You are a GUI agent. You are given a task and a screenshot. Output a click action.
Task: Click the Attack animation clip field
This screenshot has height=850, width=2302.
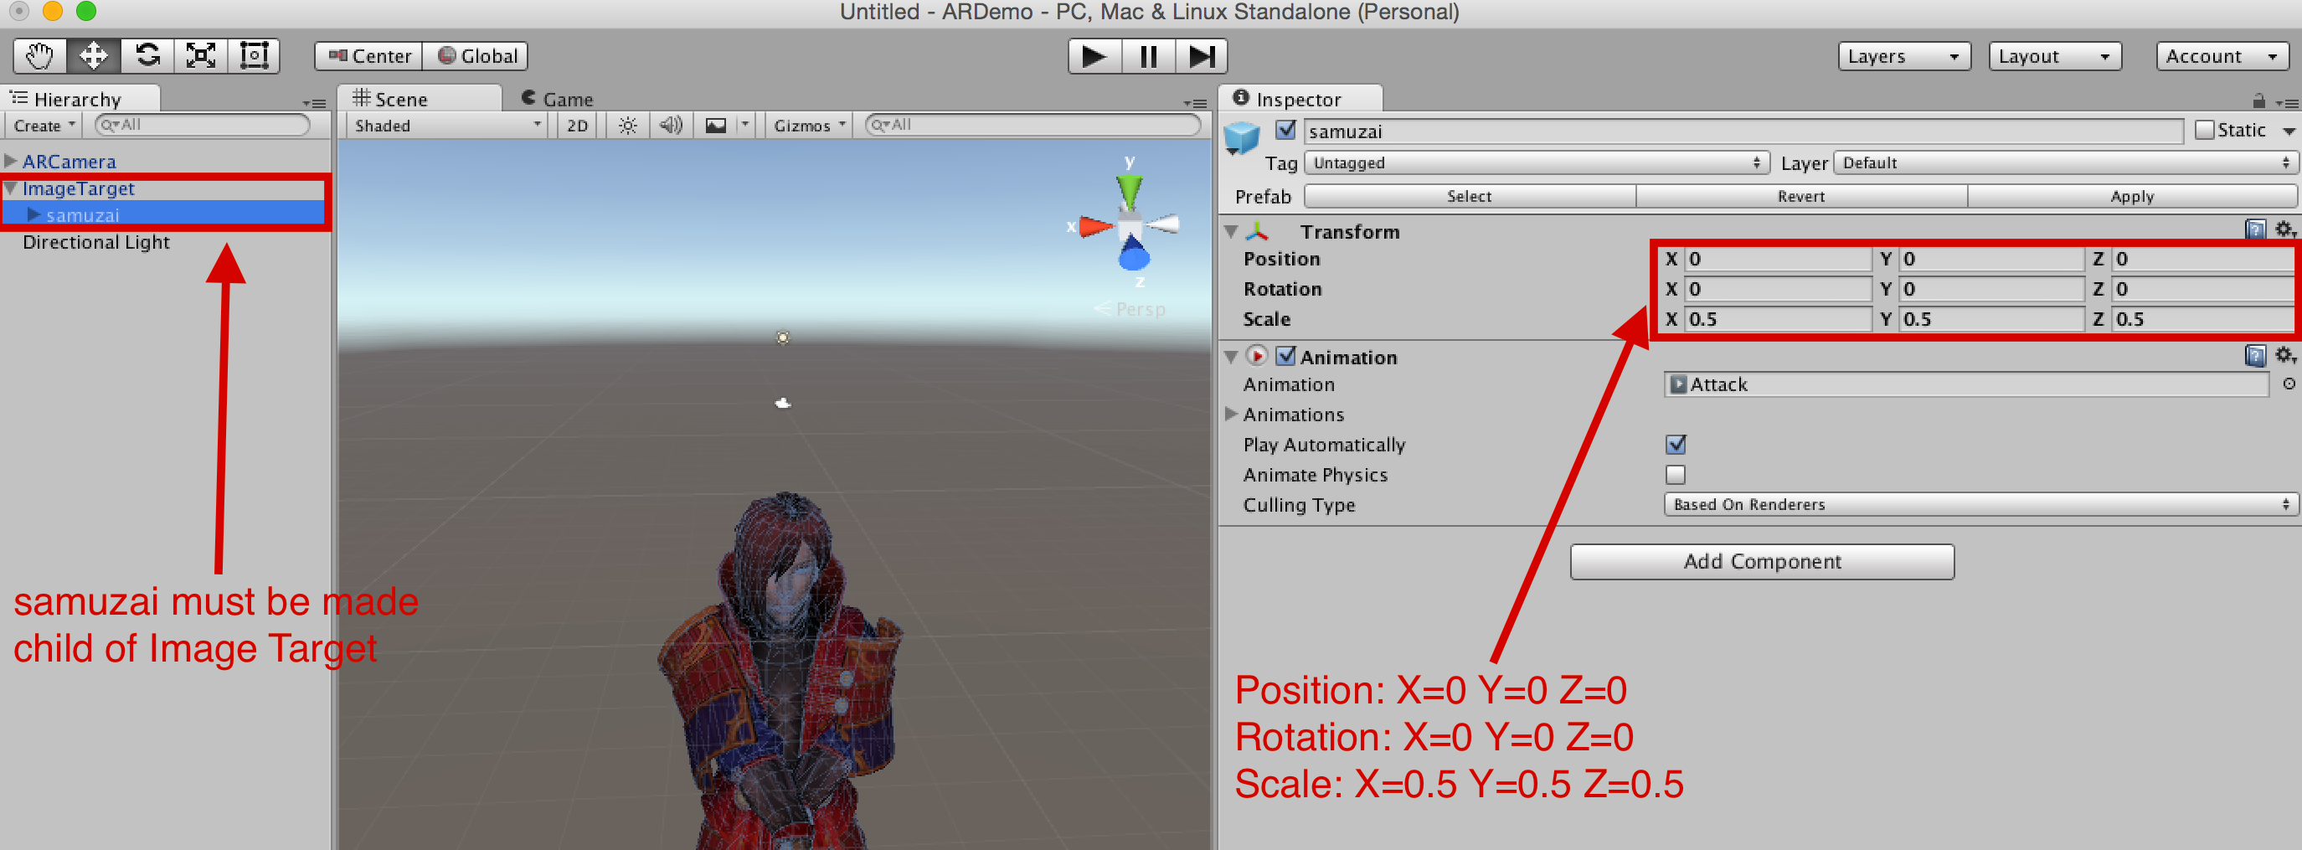click(1966, 384)
